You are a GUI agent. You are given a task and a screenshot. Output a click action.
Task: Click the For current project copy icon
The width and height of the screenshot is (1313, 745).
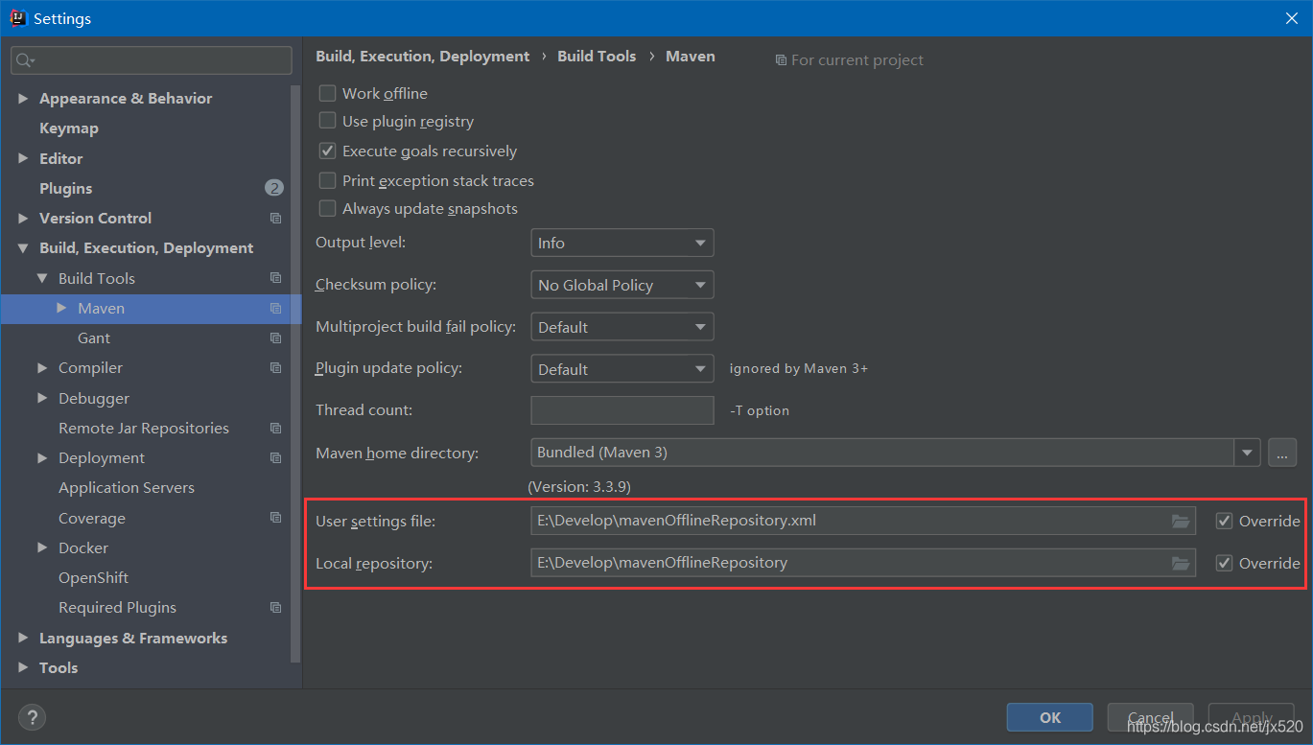point(781,60)
